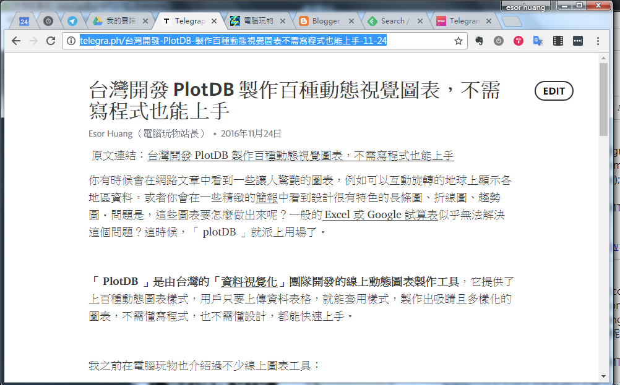Bookmark this page with the star
This screenshot has width=620, height=385.
(459, 41)
